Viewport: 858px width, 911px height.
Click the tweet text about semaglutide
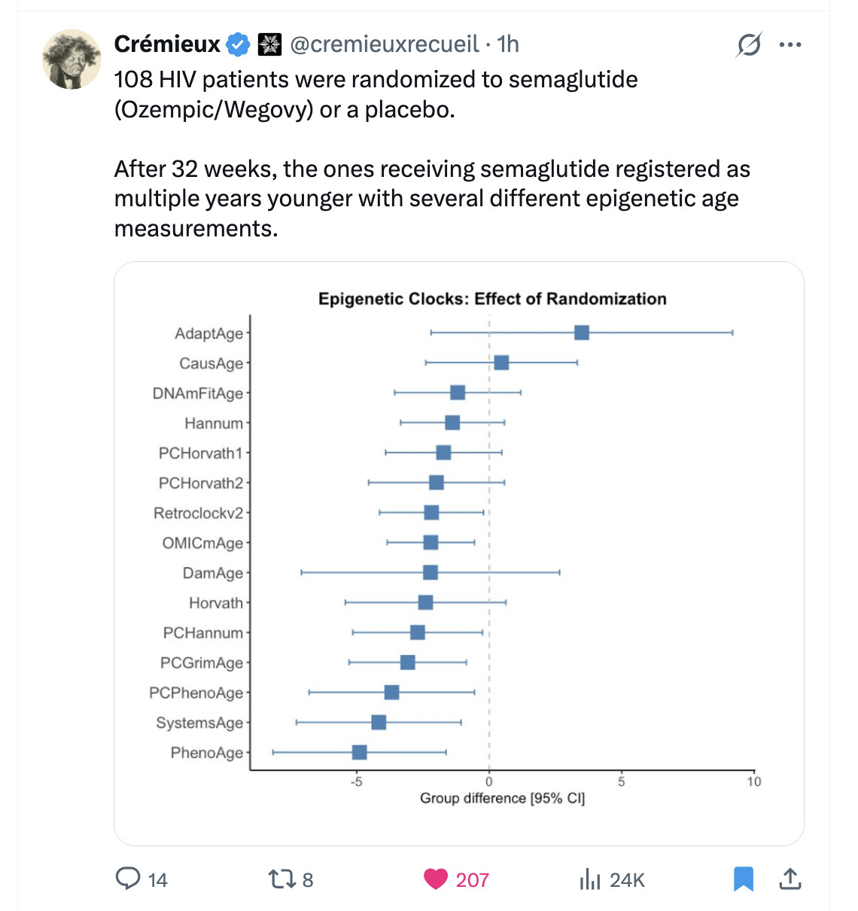432,154
